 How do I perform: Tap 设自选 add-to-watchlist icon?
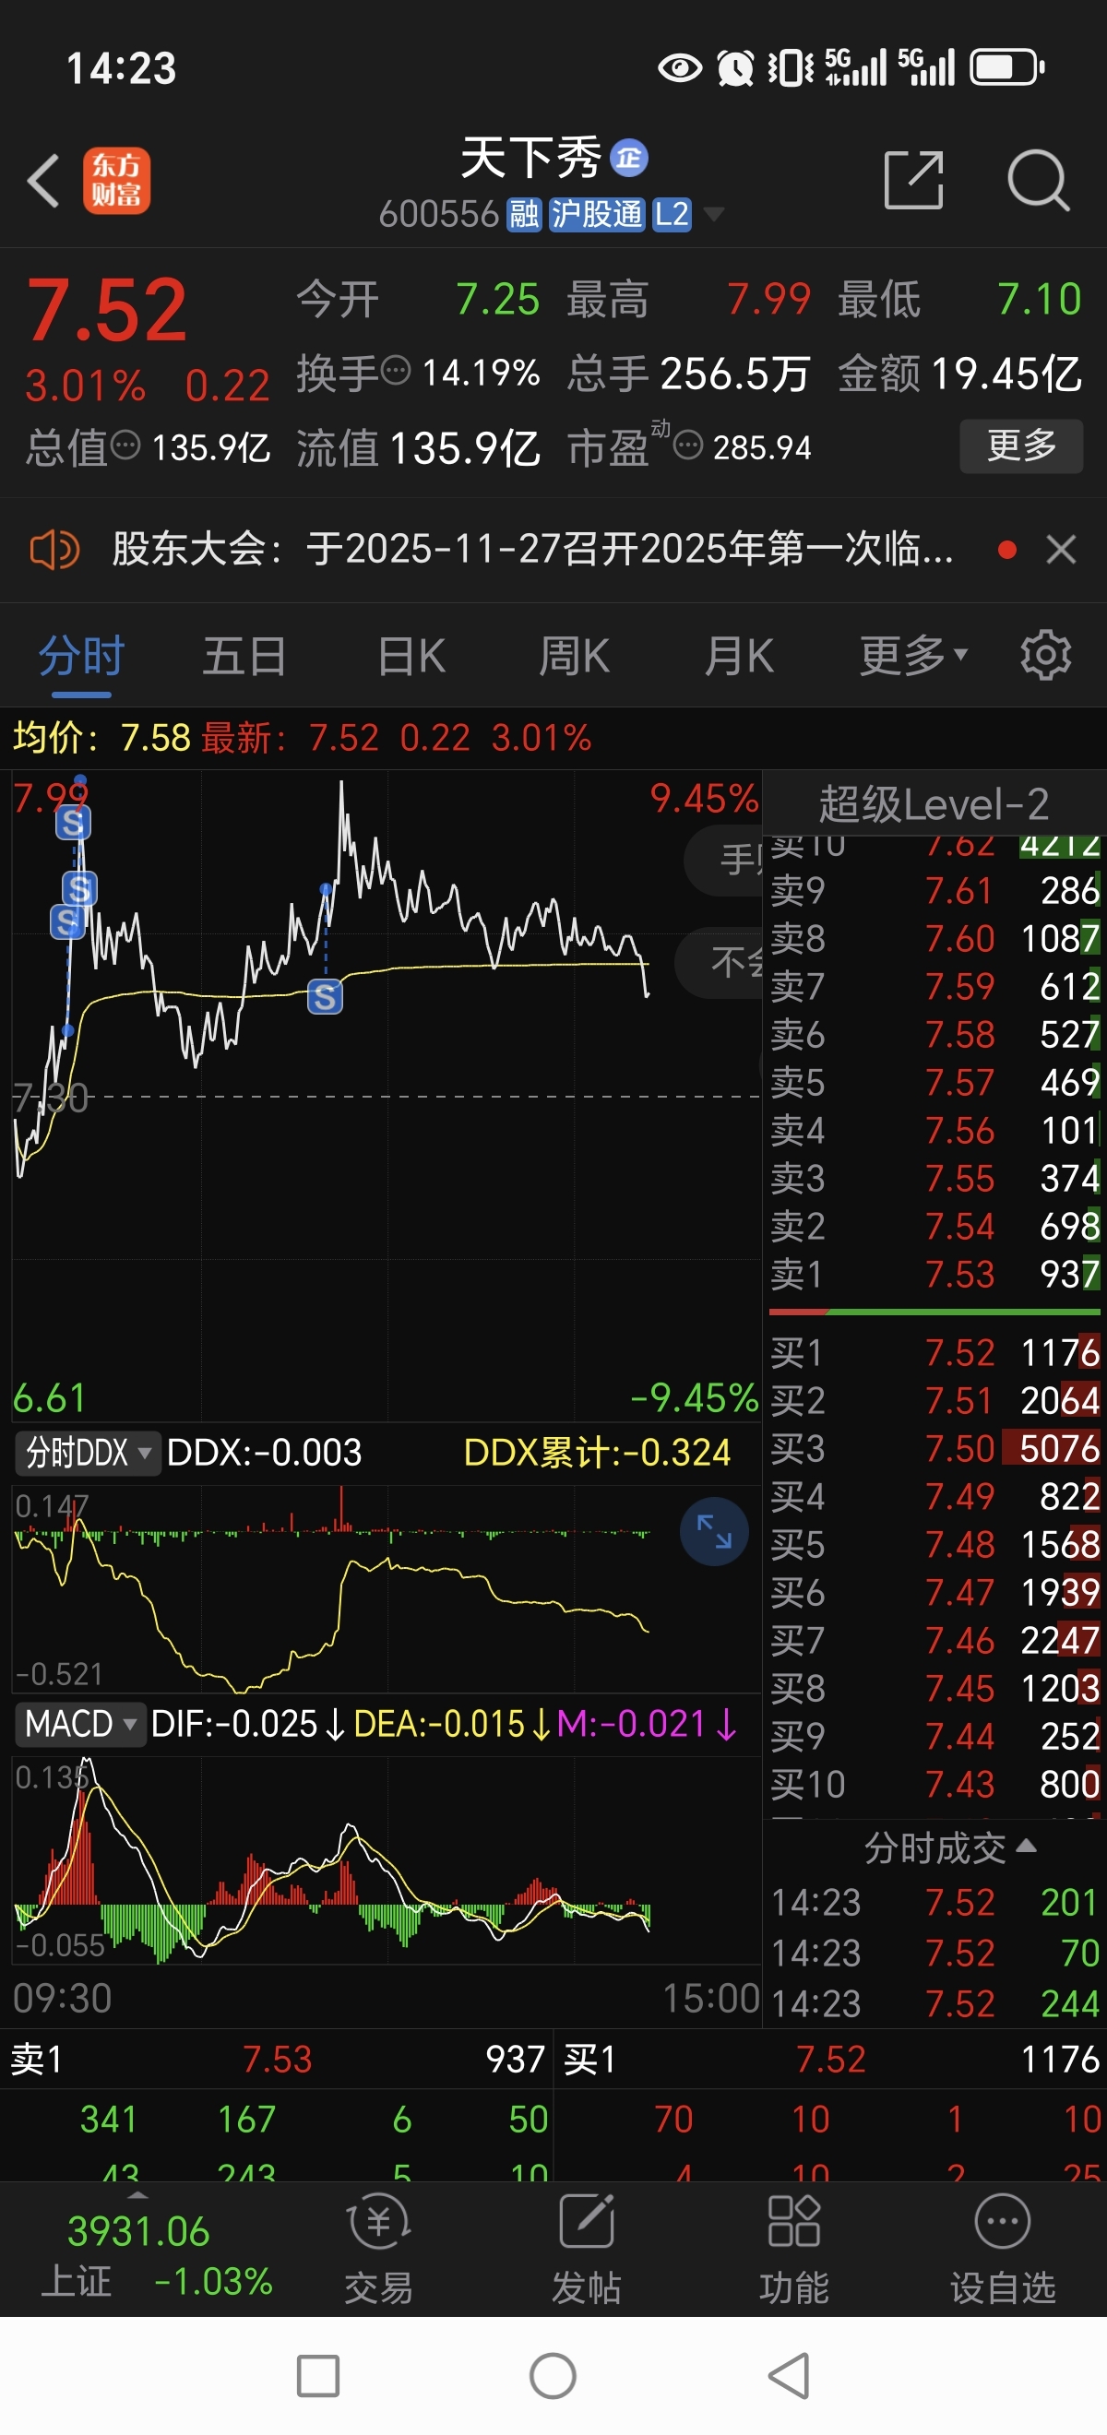pyautogui.click(x=1002, y=2250)
